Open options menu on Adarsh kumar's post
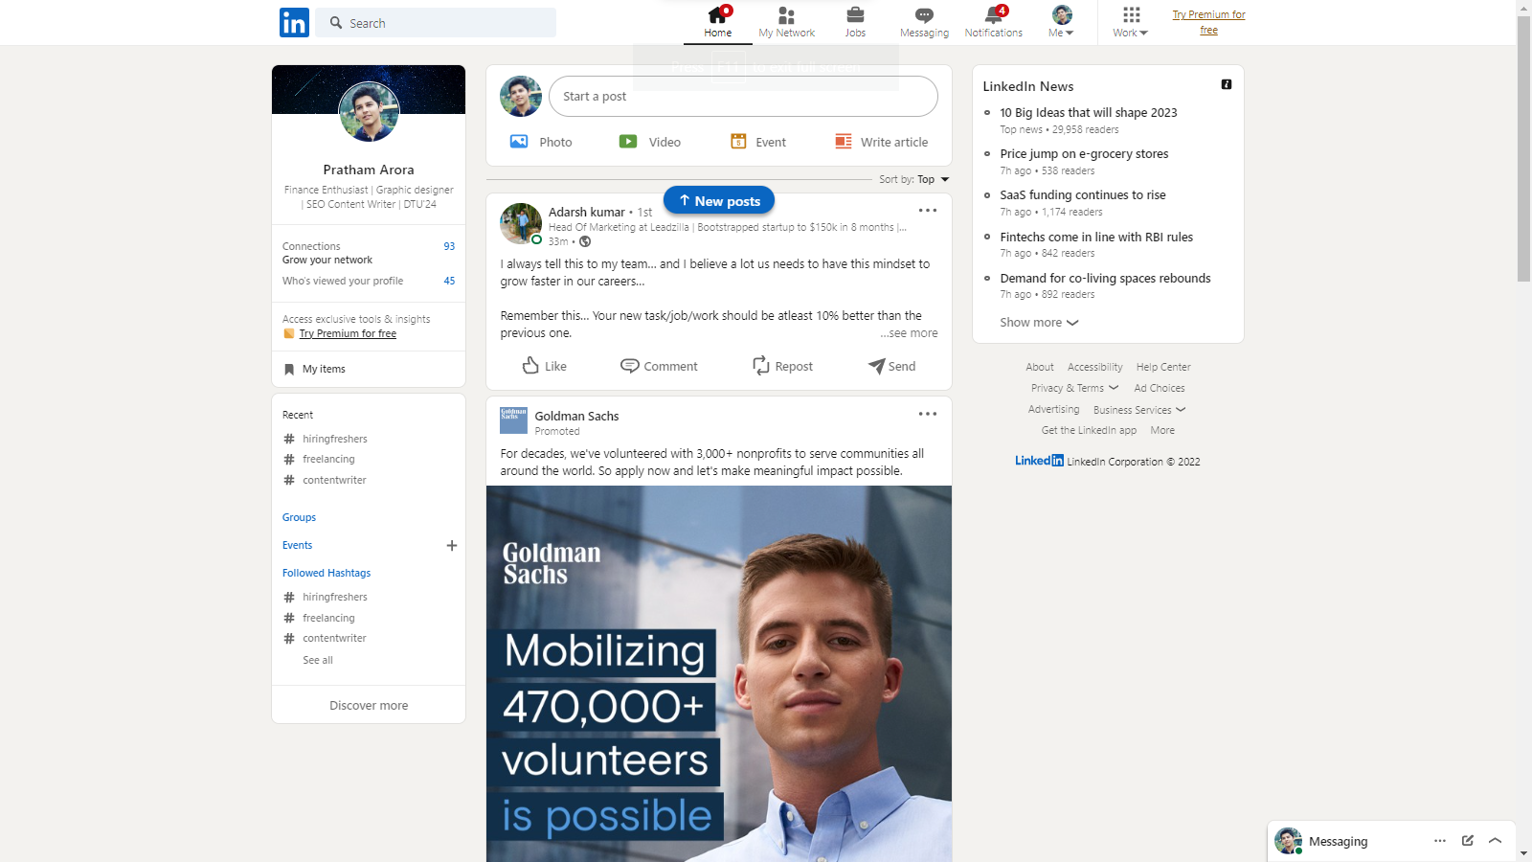Screen dimensions: 1532x862 coord(927,211)
